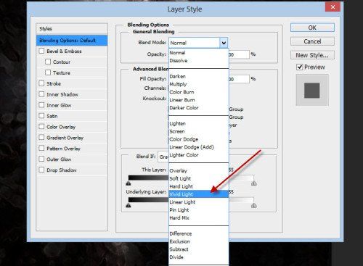
Task: Choose Soft Light blend mode
Action: pos(199,178)
